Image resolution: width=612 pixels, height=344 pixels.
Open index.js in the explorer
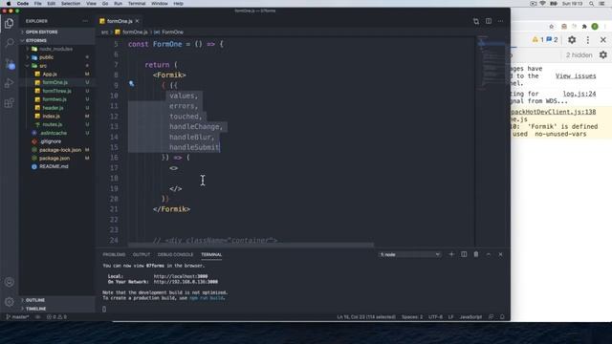point(51,117)
